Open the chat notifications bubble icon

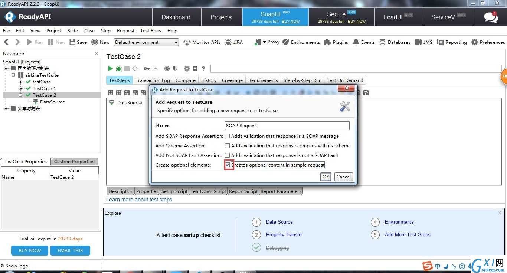[x=491, y=17]
